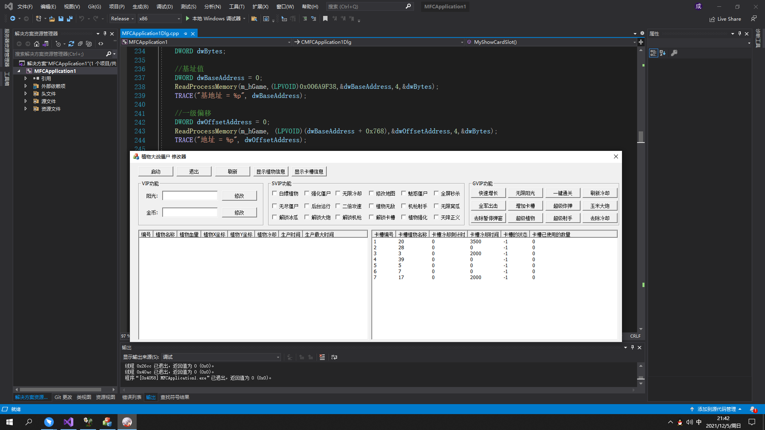Enable the 无限冷却 checkbox
Screen dimensions: 765x430
[338, 193]
